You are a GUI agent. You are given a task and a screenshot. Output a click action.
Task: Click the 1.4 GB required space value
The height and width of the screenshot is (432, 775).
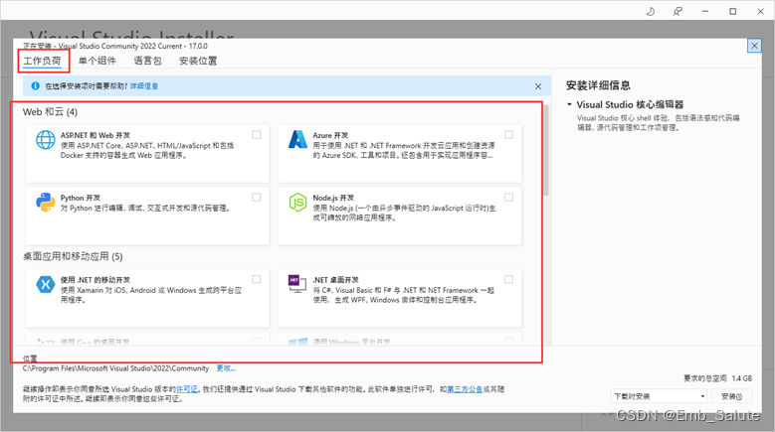(742, 378)
